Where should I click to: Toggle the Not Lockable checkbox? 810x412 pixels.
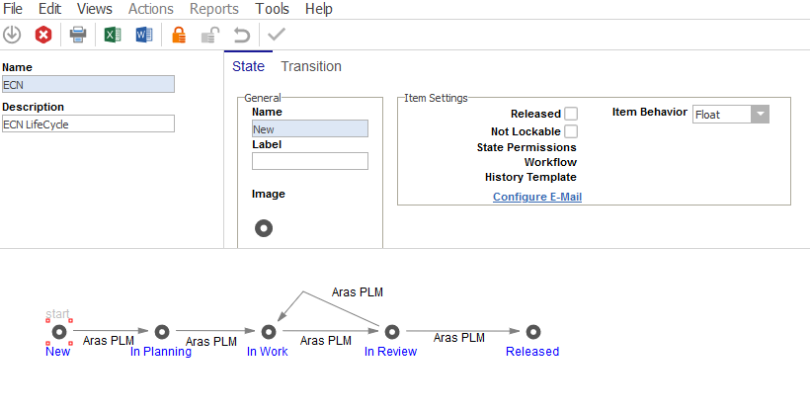coord(571,131)
